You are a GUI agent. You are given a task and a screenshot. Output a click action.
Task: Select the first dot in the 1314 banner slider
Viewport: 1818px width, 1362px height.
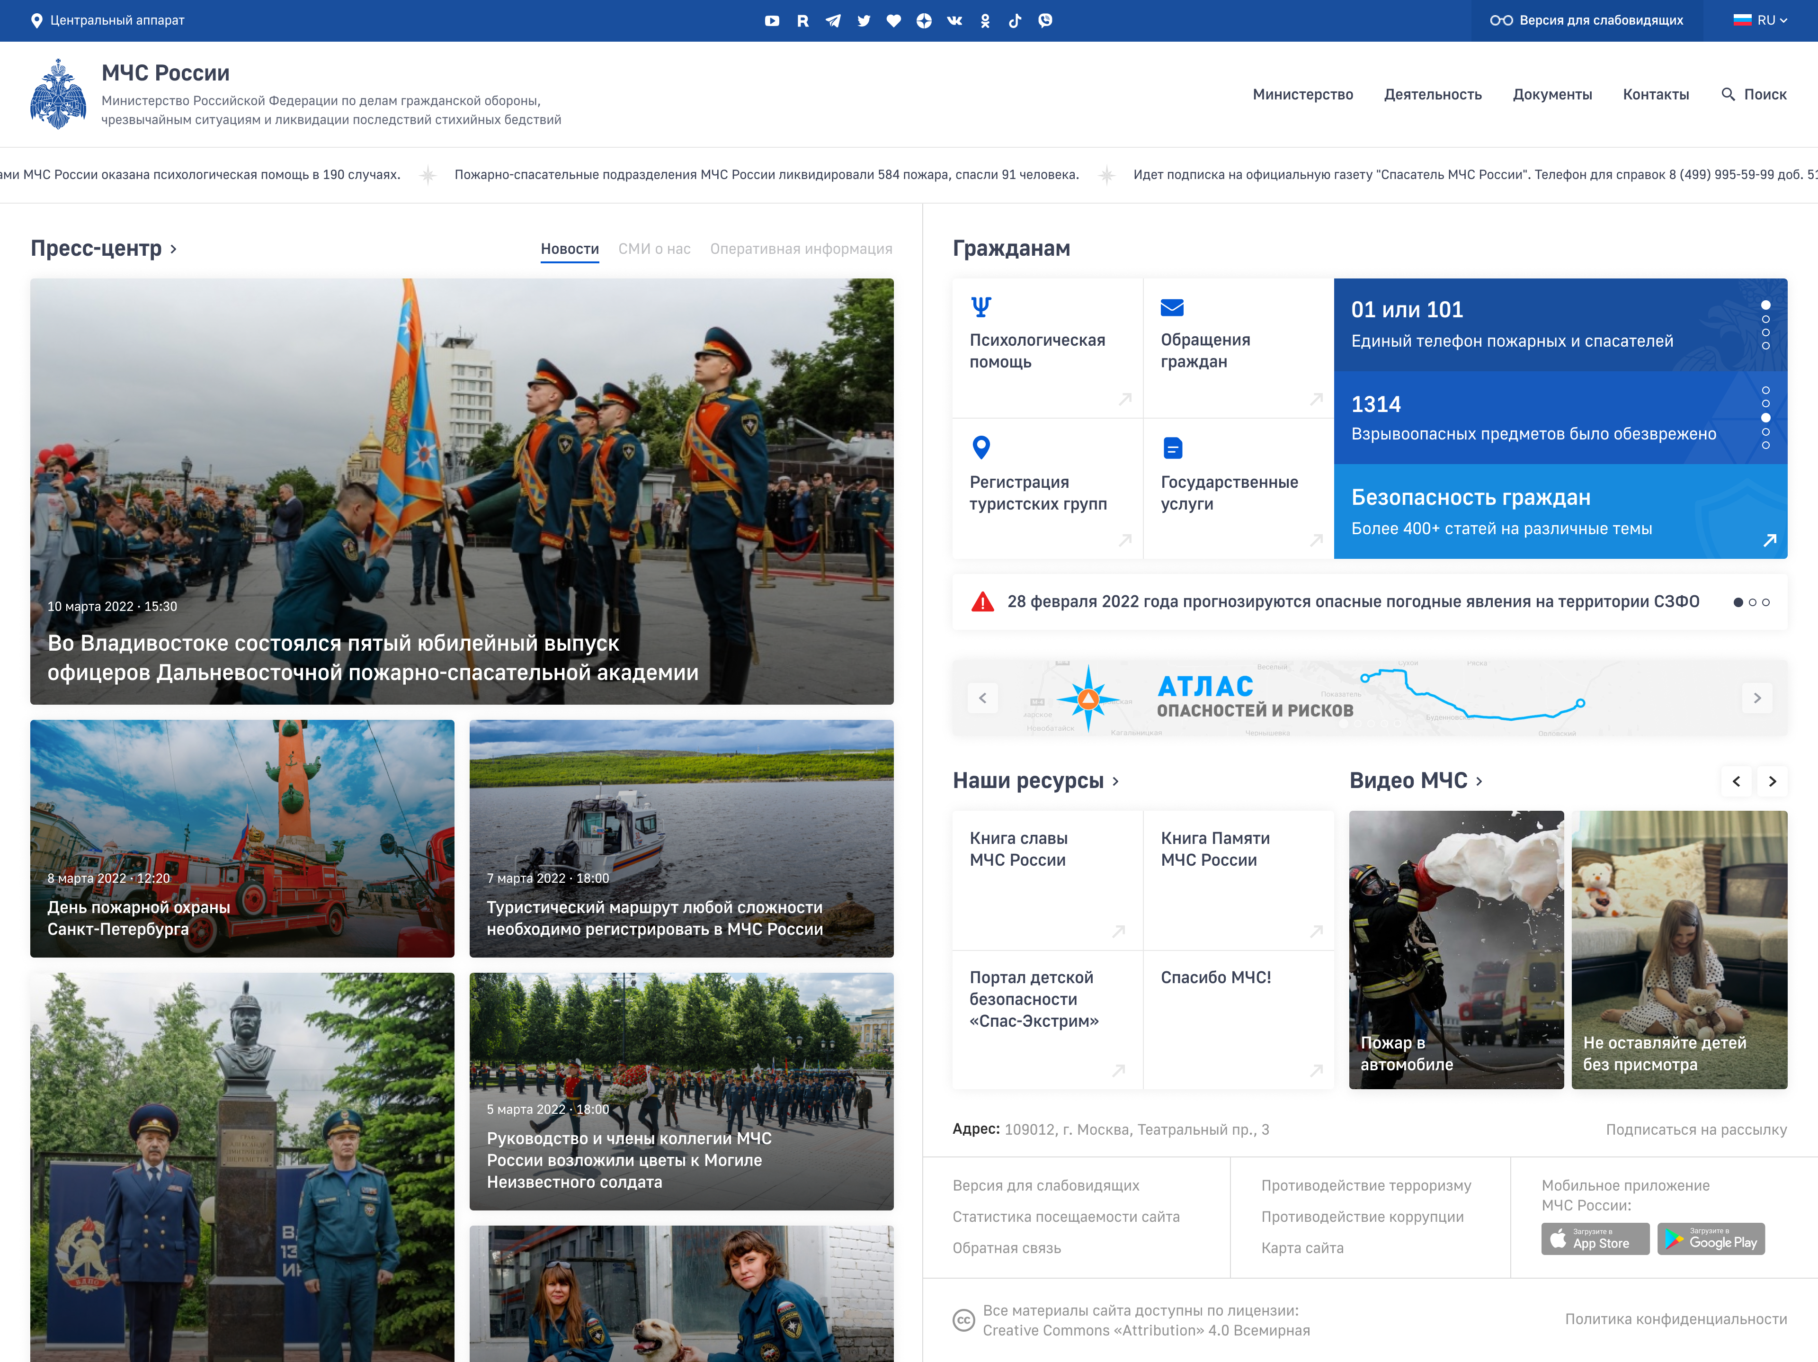[x=1765, y=390]
